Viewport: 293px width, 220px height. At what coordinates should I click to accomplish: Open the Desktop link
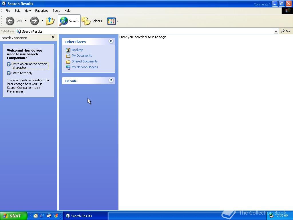[x=77, y=50]
